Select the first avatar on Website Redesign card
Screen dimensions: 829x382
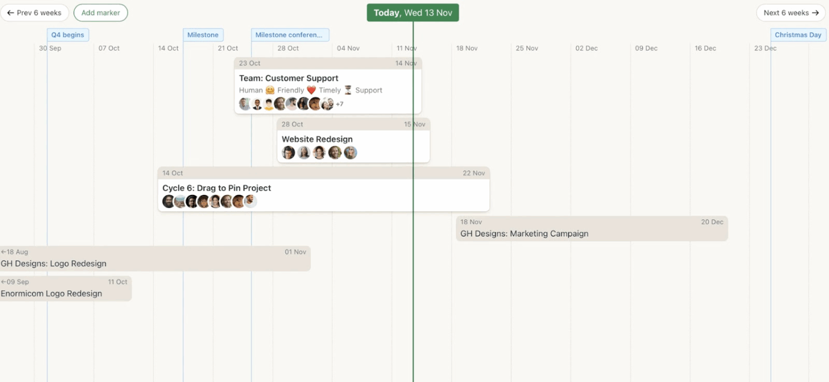click(x=288, y=152)
